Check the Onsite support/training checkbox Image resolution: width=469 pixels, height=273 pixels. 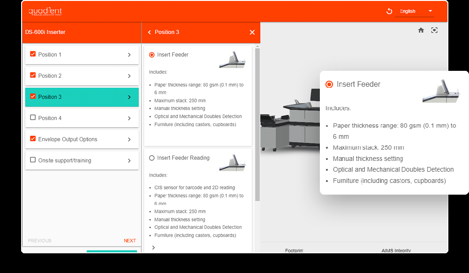tap(33, 160)
